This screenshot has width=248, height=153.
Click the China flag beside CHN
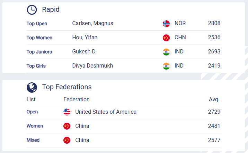click(x=166, y=38)
